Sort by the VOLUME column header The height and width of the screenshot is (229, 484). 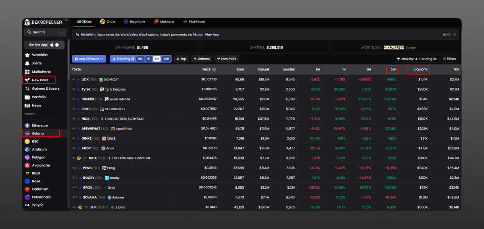point(263,70)
